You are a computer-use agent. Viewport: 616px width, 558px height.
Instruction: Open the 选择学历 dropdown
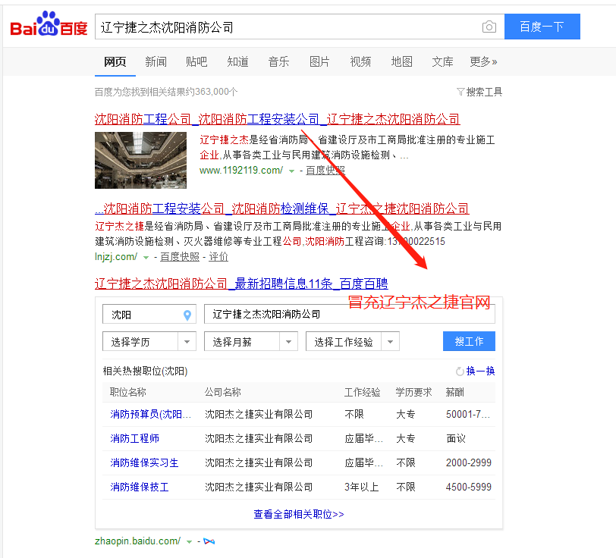149,341
